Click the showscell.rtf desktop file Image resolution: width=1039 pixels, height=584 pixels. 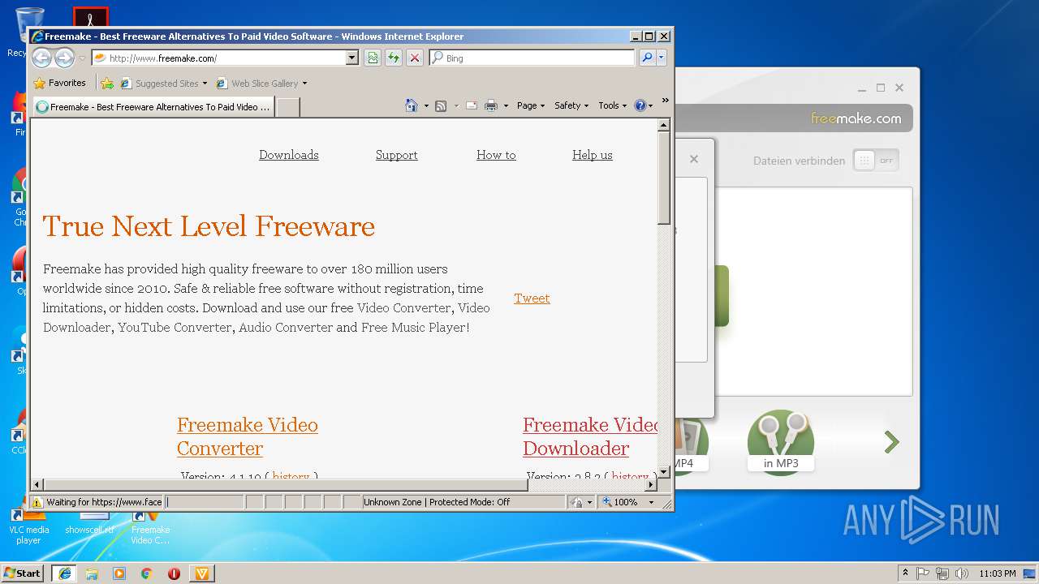point(90,523)
